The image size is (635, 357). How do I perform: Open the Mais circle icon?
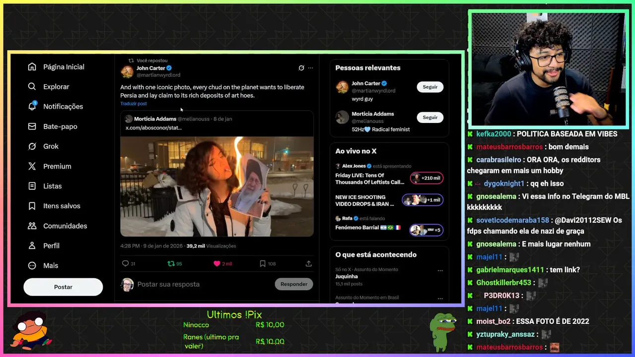pos(32,265)
